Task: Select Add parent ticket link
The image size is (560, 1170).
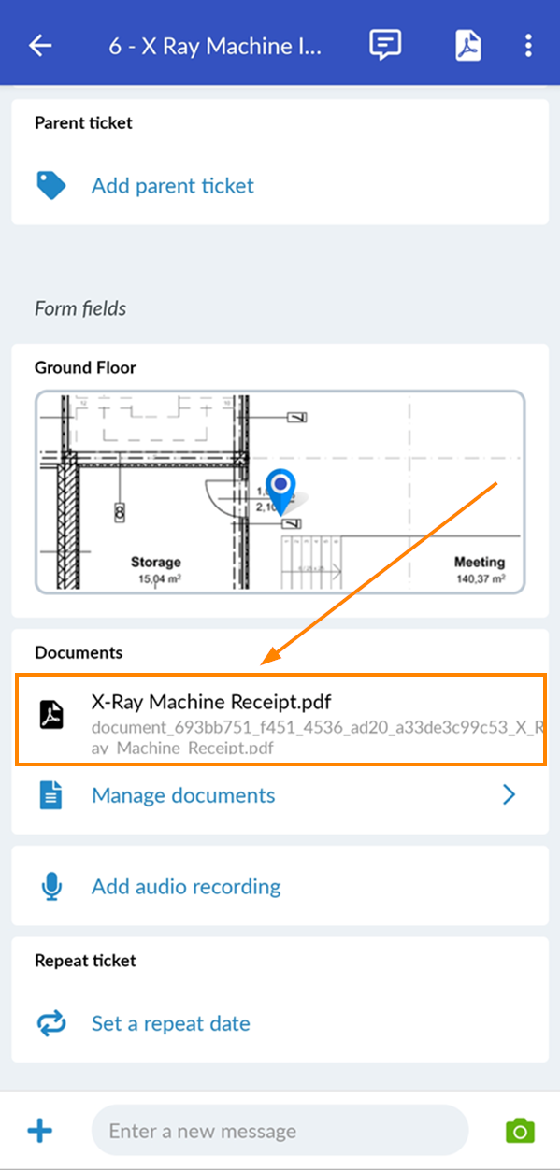Action: point(173,185)
